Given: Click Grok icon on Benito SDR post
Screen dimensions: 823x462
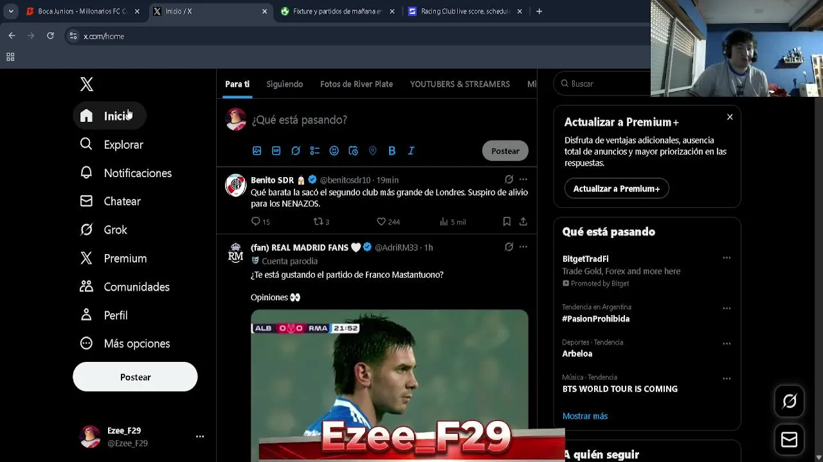Looking at the screenshot, I should point(509,180).
